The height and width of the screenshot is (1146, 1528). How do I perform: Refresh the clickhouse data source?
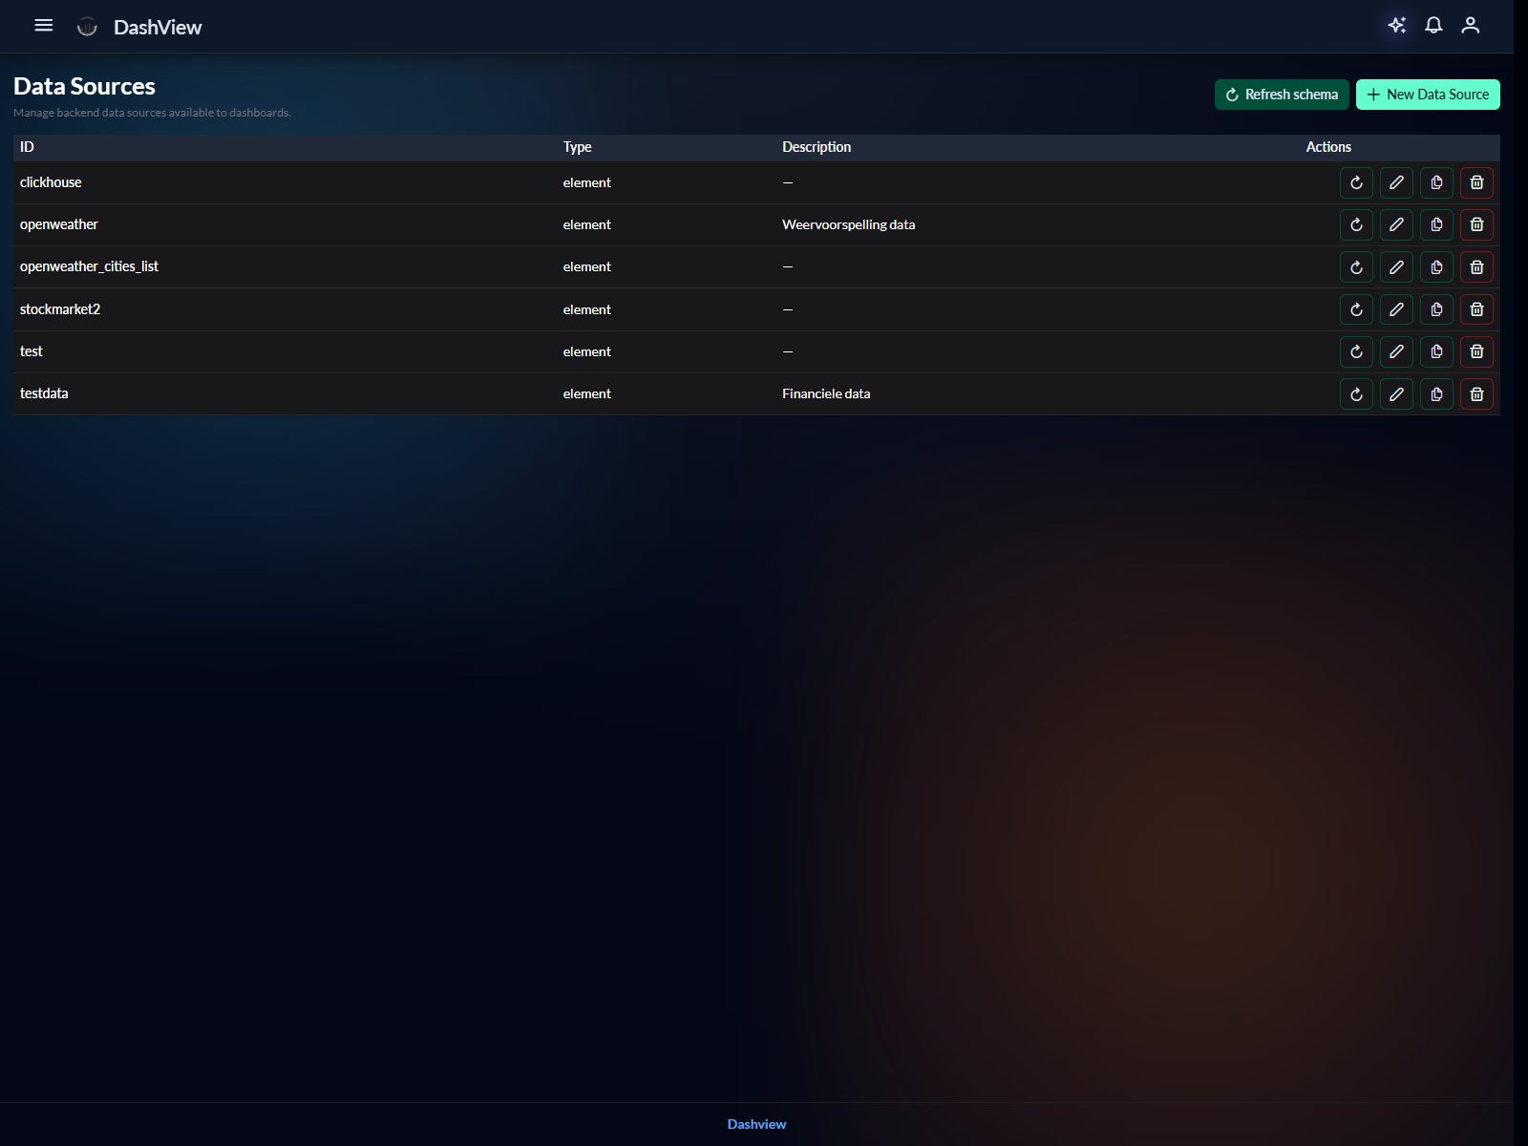(x=1356, y=183)
